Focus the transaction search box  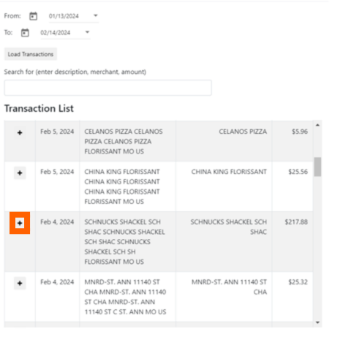(107, 88)
